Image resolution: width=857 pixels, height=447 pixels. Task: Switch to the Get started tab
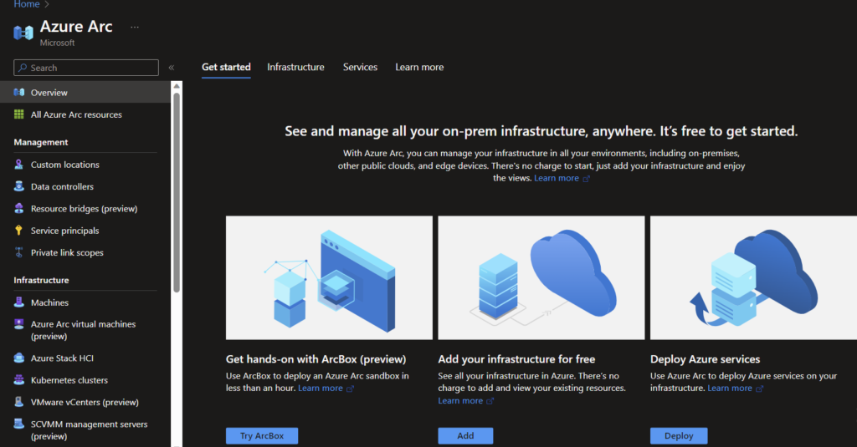(x=226, y=67)
